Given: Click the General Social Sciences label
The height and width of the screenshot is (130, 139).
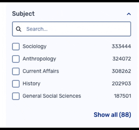Looking at the screenshot, I should (x=52, y=96).
